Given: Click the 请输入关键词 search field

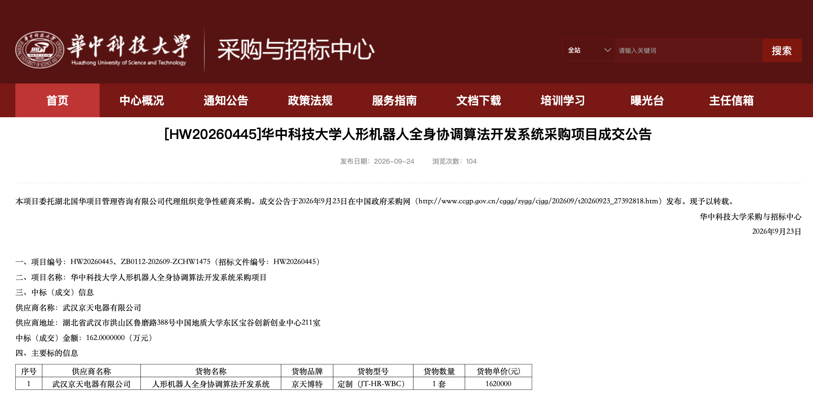Looking at the screenshot, I should [x=689, y=50].
